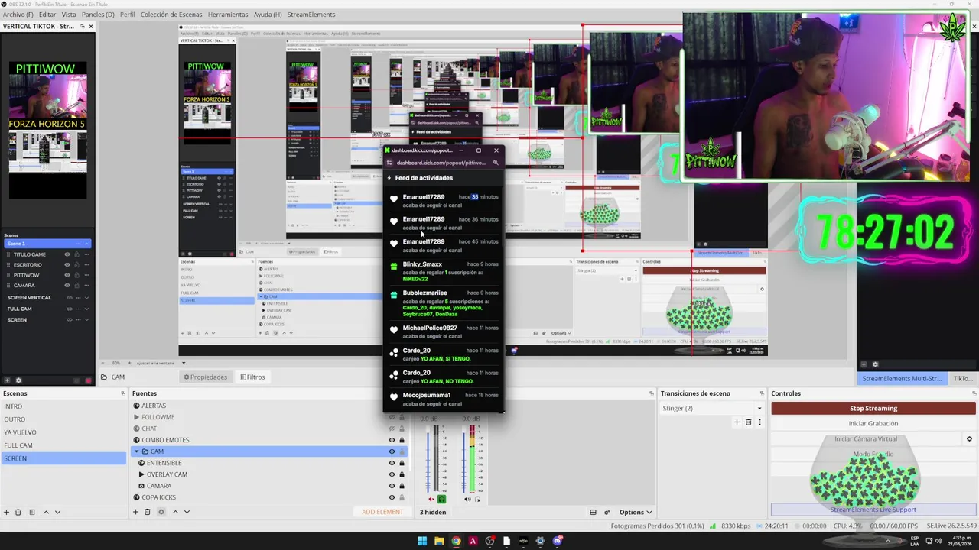Screen dimensions: 979x550
Task: Open the Paneles menu
Action: tap(98, 15)
